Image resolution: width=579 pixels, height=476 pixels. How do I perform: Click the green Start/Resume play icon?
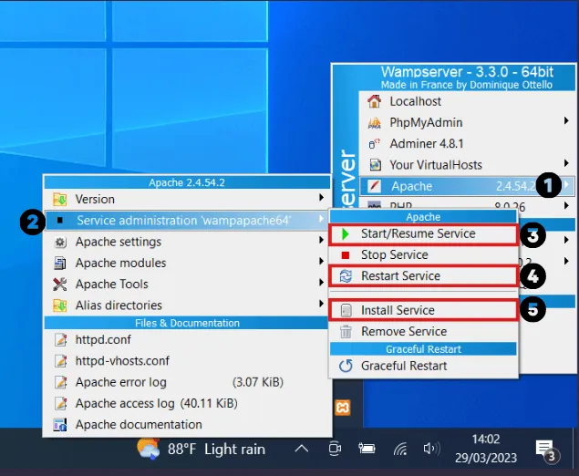pyautogui.click(x=346, y=234)
